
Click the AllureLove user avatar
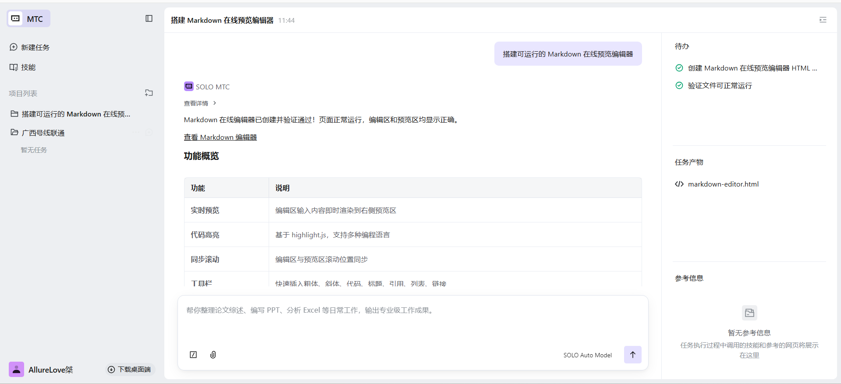click(x=17, y=370)
